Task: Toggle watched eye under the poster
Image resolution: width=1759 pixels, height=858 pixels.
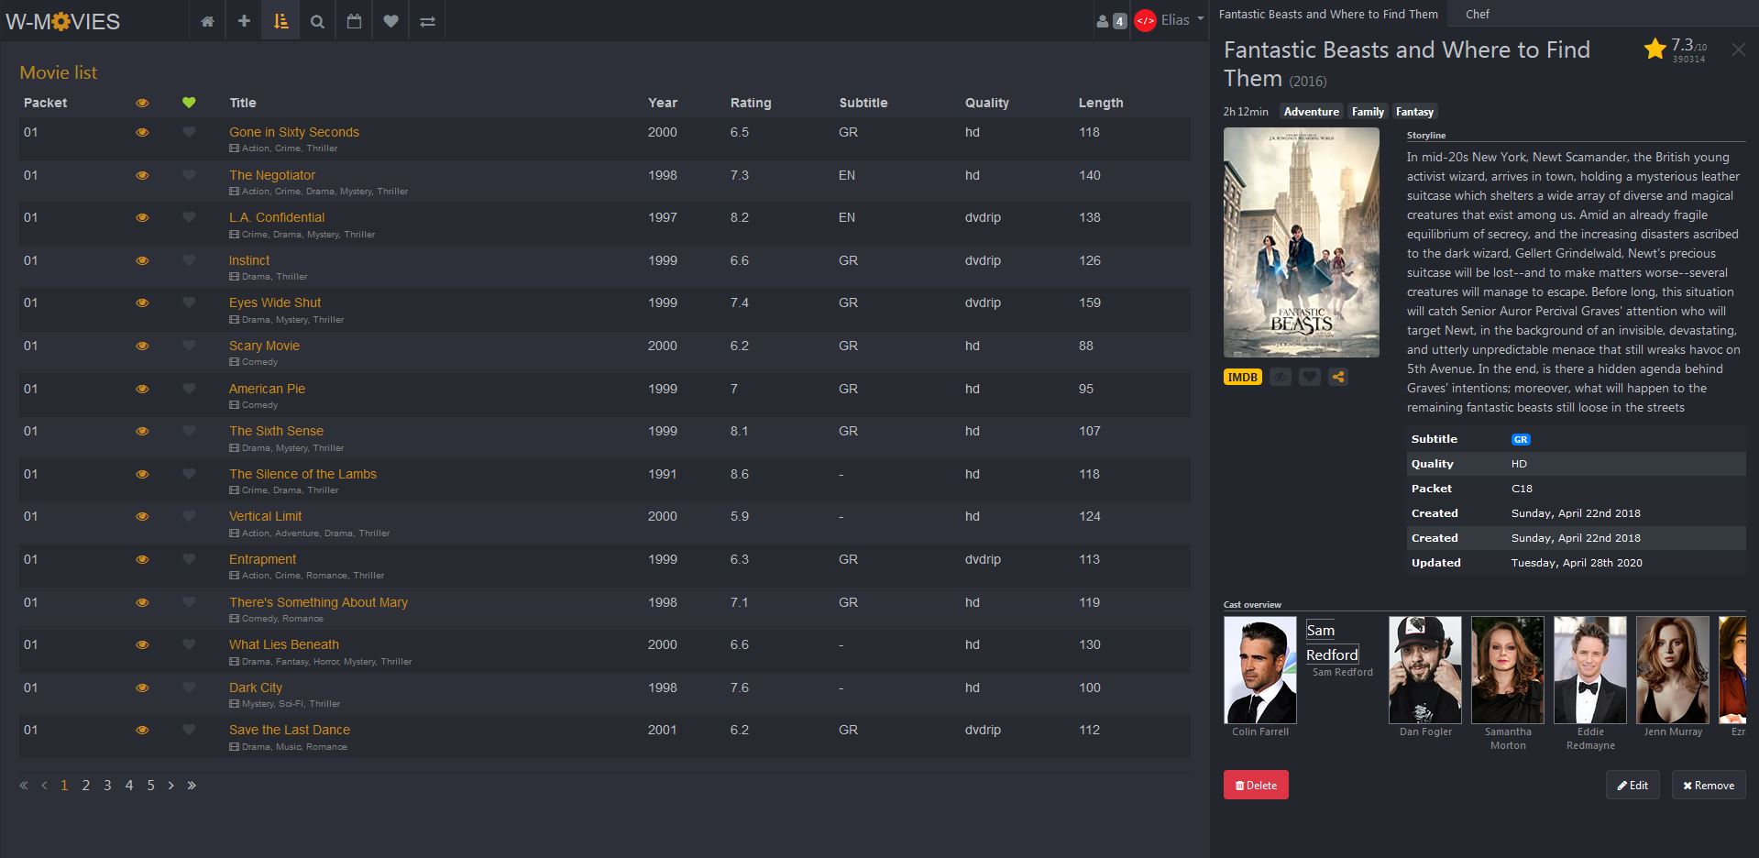Action: [1281, 377]
